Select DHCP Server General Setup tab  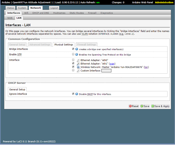[x=17, y=89]
